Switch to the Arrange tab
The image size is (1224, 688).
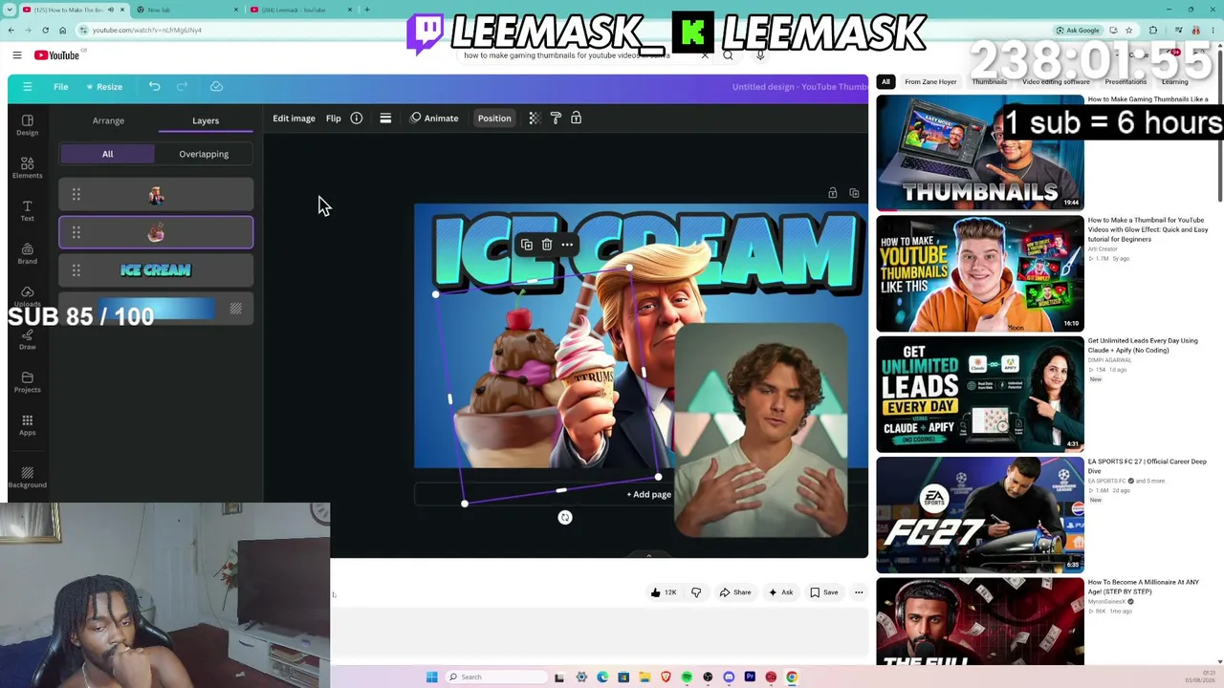click(108, 120)
